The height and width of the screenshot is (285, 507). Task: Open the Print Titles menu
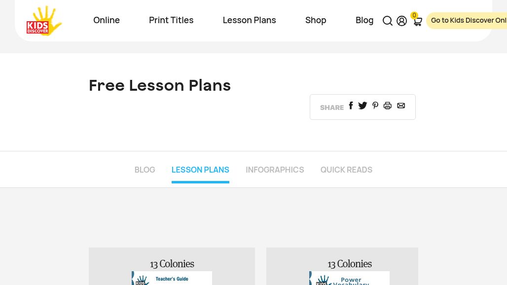(171, 20)
